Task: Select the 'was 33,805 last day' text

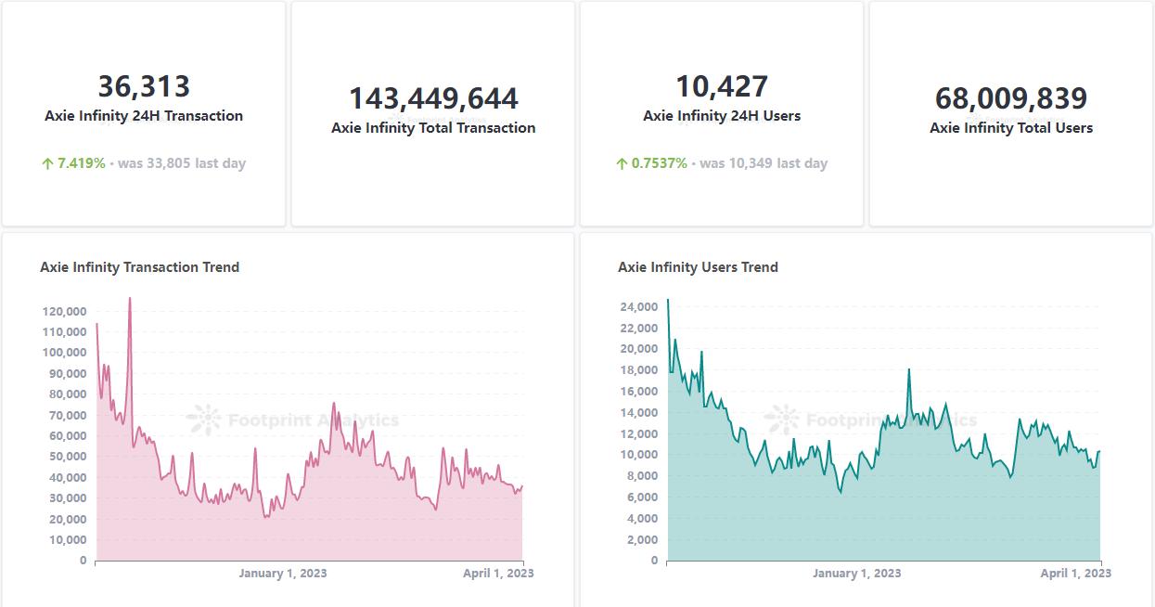Action: (x=182, y=163)
